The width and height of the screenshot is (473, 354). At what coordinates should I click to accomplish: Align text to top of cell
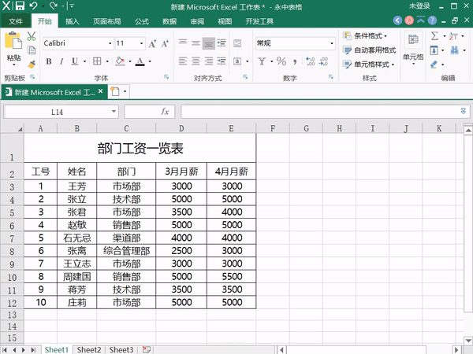(x=183, y=43)
